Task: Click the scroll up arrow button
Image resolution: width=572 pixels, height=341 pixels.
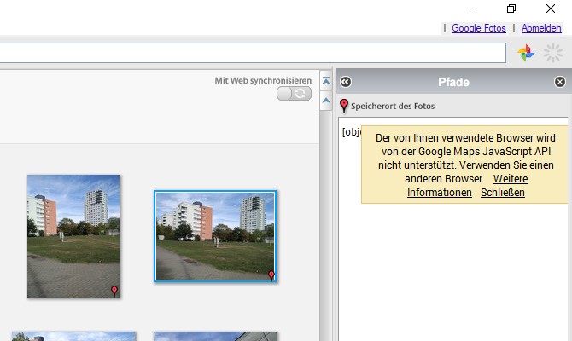Action: (326, 101)
